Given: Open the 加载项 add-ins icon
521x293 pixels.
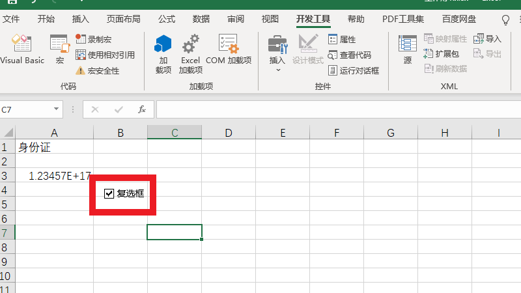Looking at the screenshot, I should pos(163,53).
